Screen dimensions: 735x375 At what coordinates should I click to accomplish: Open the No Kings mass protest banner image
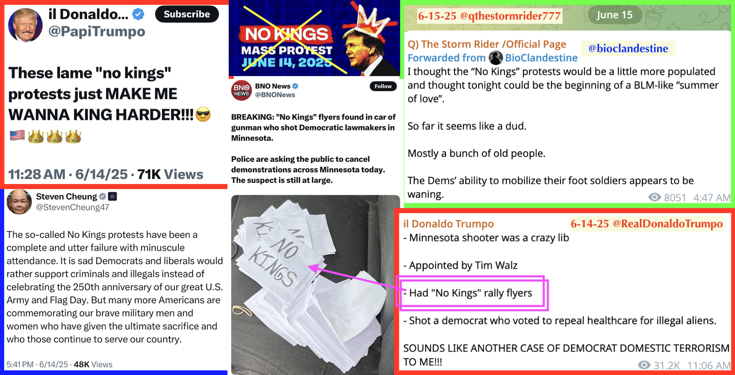click(x=314, y=38)
